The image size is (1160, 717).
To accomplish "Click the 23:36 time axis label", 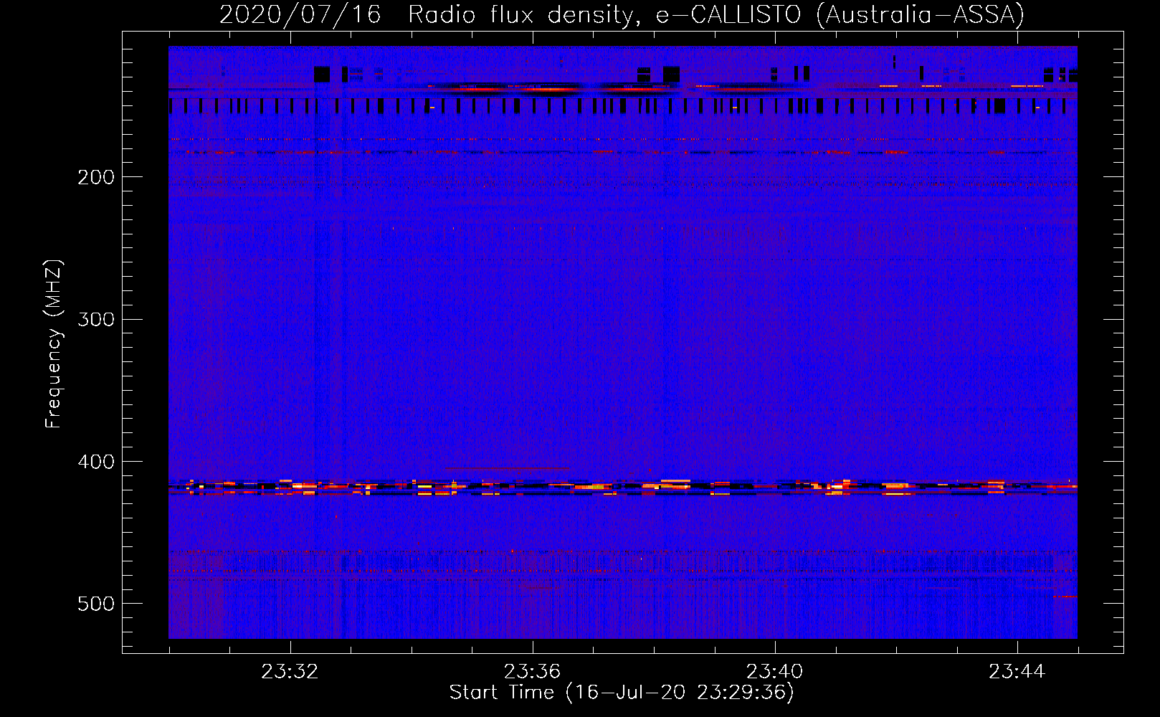I will [x=532, y=672].
